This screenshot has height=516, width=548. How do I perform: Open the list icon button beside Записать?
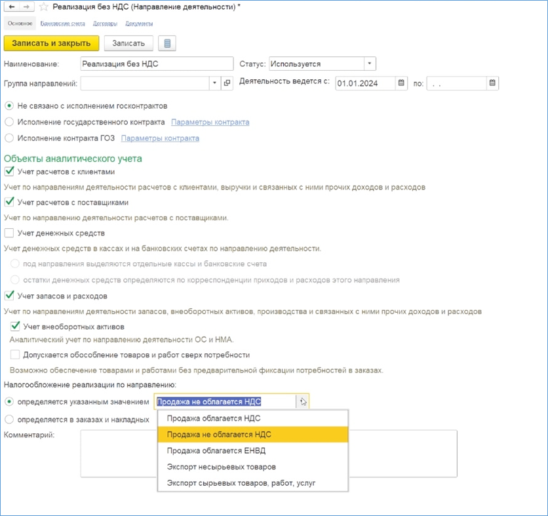click(x=167, y=43)
